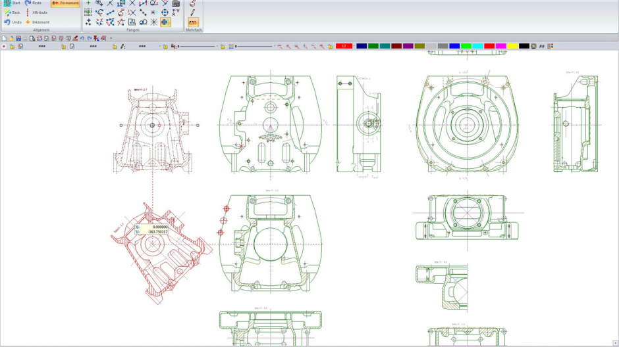Click the highlighted Mehrfach multiple-mode icon
Screen dimensions: 619x347
[x=193, y=22]
